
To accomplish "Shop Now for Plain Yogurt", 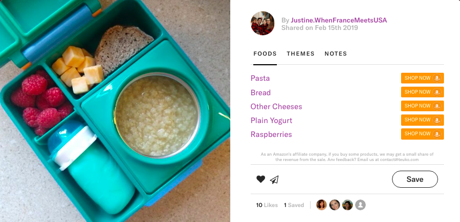I will [422, 120].
